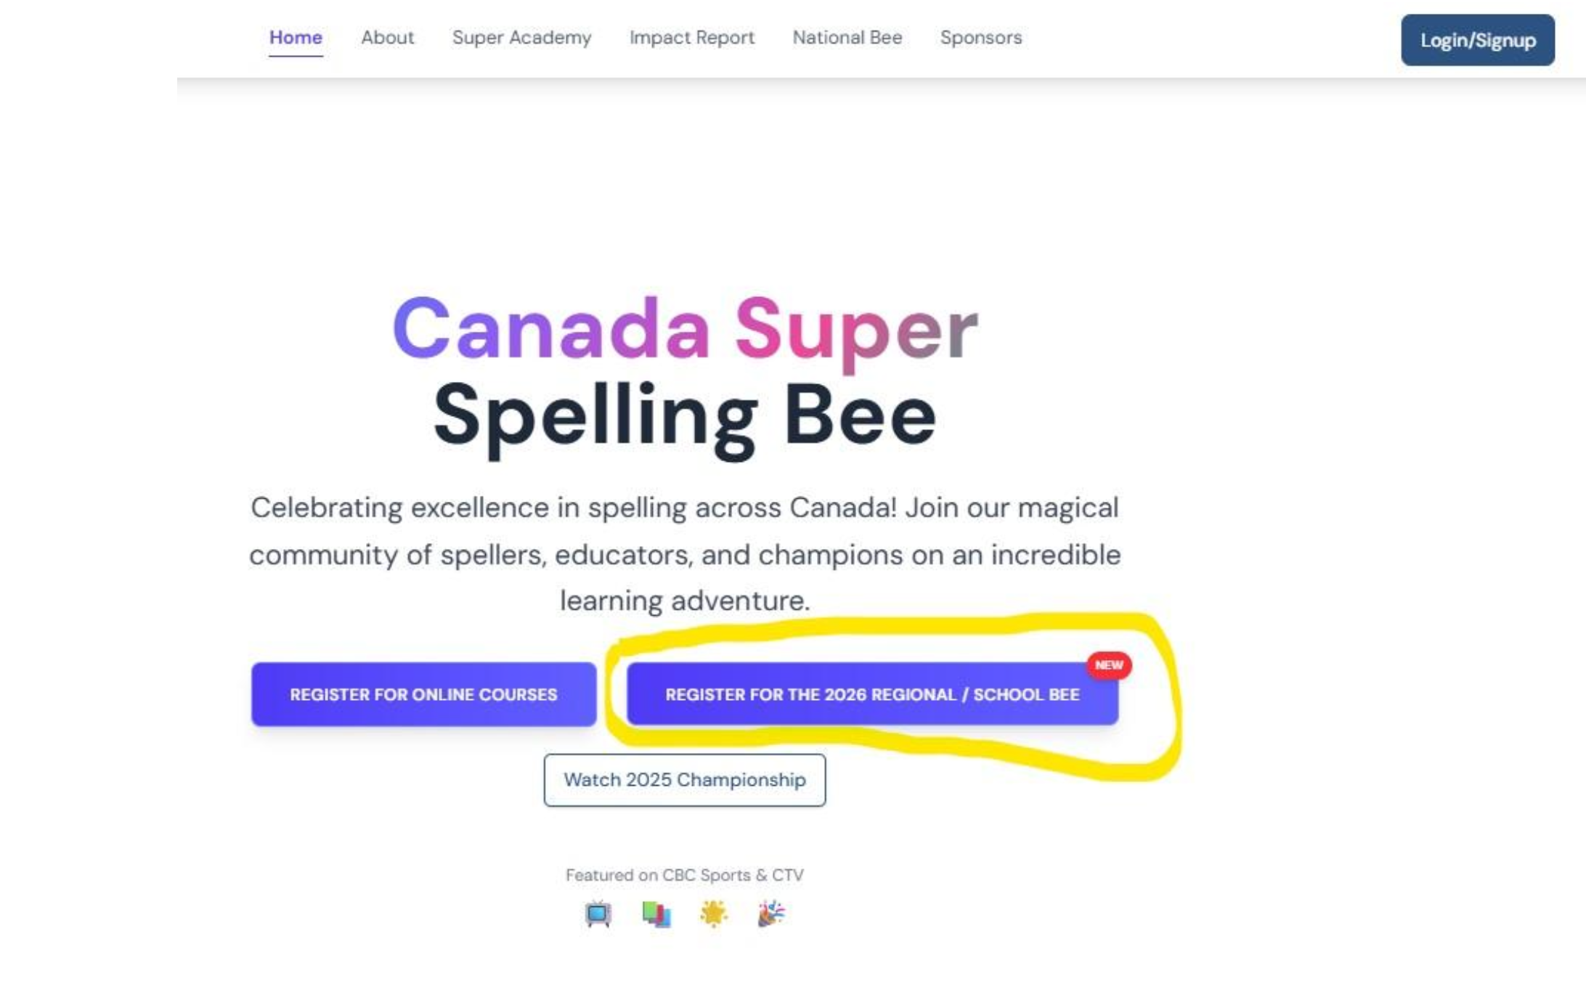The height and width of the screenshot is (1005, 1586).
Task: Open the About page
Action: [x=387, y=38]
